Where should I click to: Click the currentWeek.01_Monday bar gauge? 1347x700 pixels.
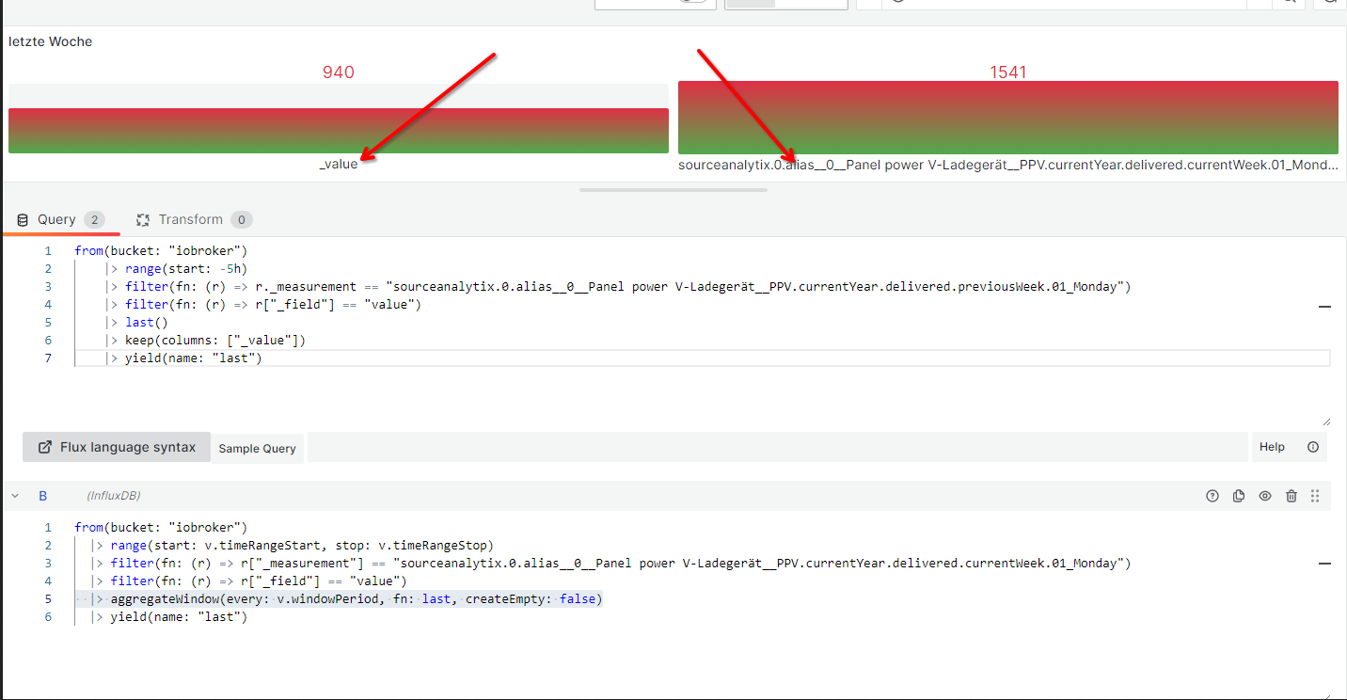[x=1008, y=117]
